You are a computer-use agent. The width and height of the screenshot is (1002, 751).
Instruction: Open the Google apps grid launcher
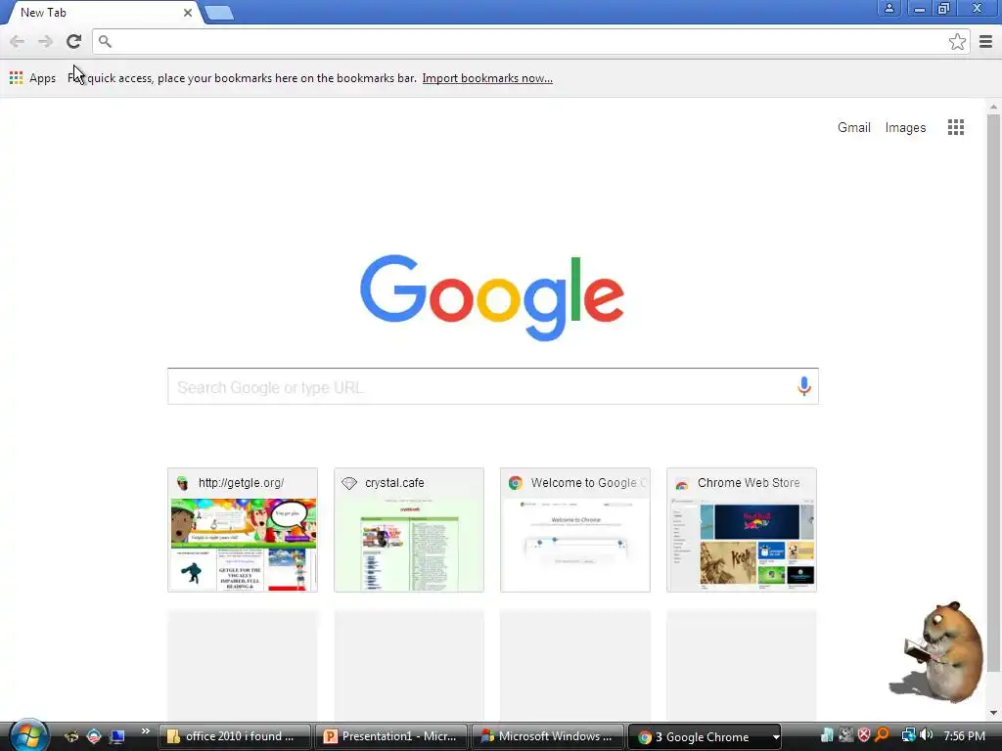click(955, 127)
